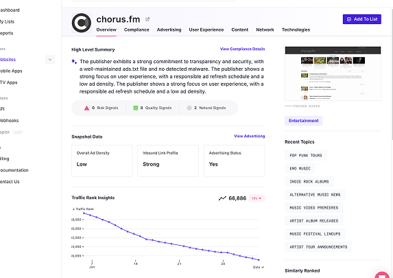393x278 pixels.
Task: Click the red Risk Signals triangle icon
Action: (x=86, y=108)
